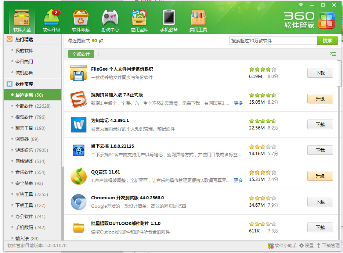The width and height of the screenshot is (343, 253).
Task: Open Chromium 开发测试版 44.0.2366.0 title
Action: click(x=127, y=197)
